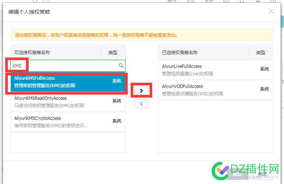The width and height of the screenshot is (284, 184).
Task: Click the 已选授权策略名称 column header
Action: point(203,52)
